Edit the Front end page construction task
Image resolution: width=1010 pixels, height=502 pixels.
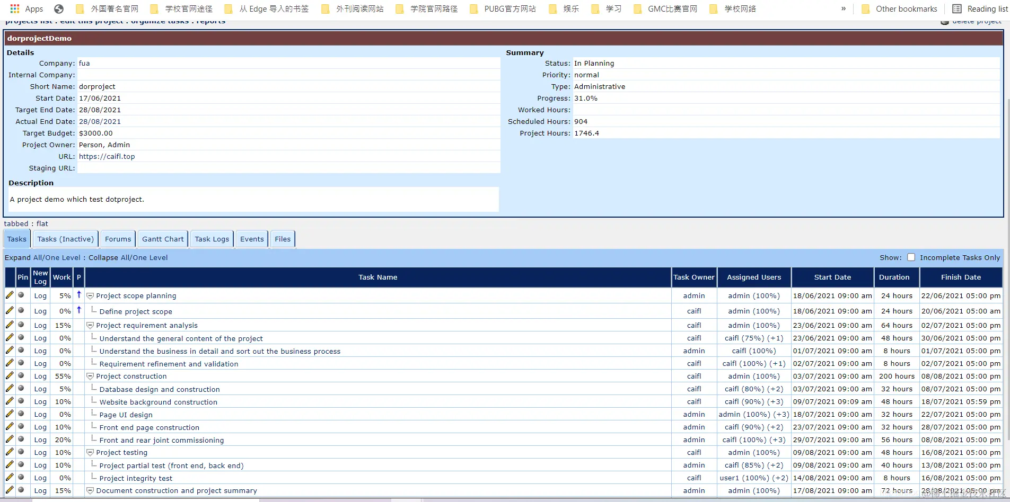point(10,426)
